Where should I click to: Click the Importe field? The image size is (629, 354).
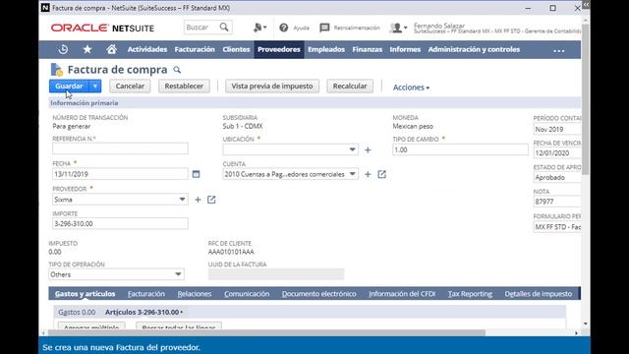point(120,223)
